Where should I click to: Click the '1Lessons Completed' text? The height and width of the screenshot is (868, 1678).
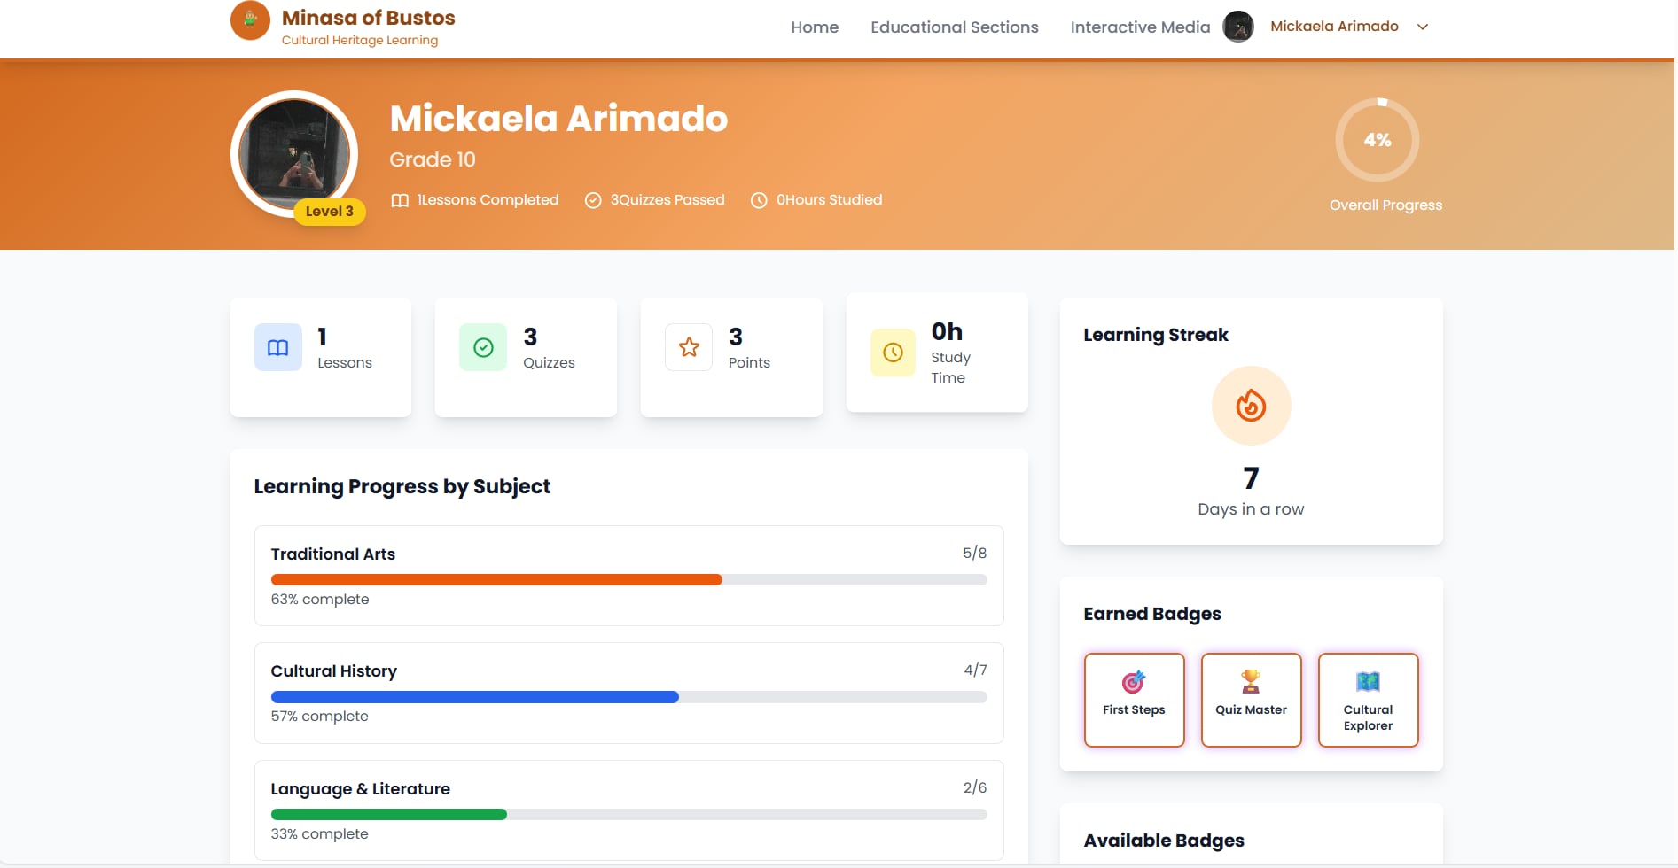(x=488, y=200)
